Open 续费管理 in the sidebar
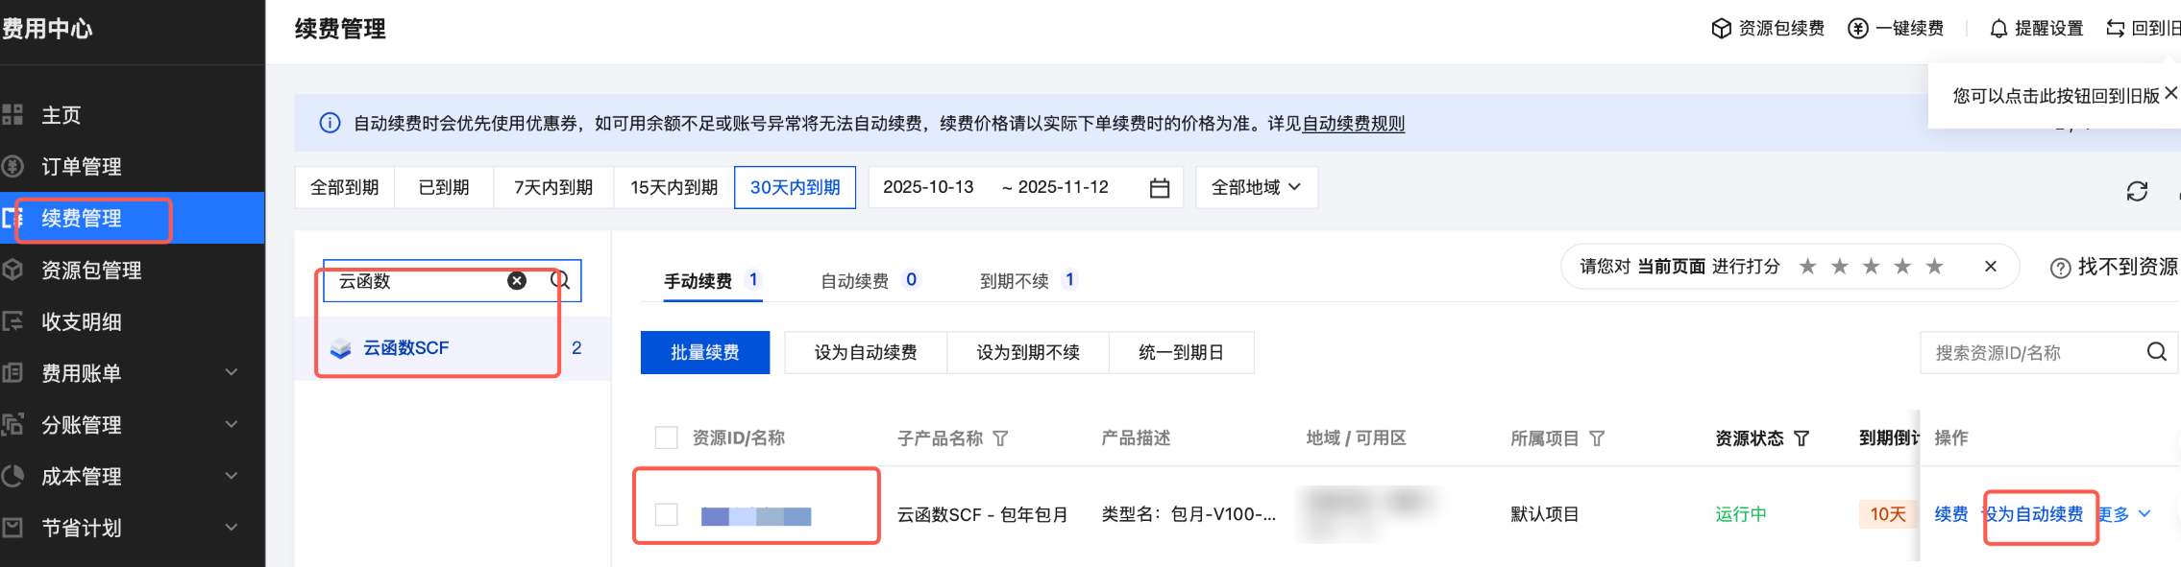The height and width of the screenshot is (567, 2181). pyautogui.click(x=133, y=218)
